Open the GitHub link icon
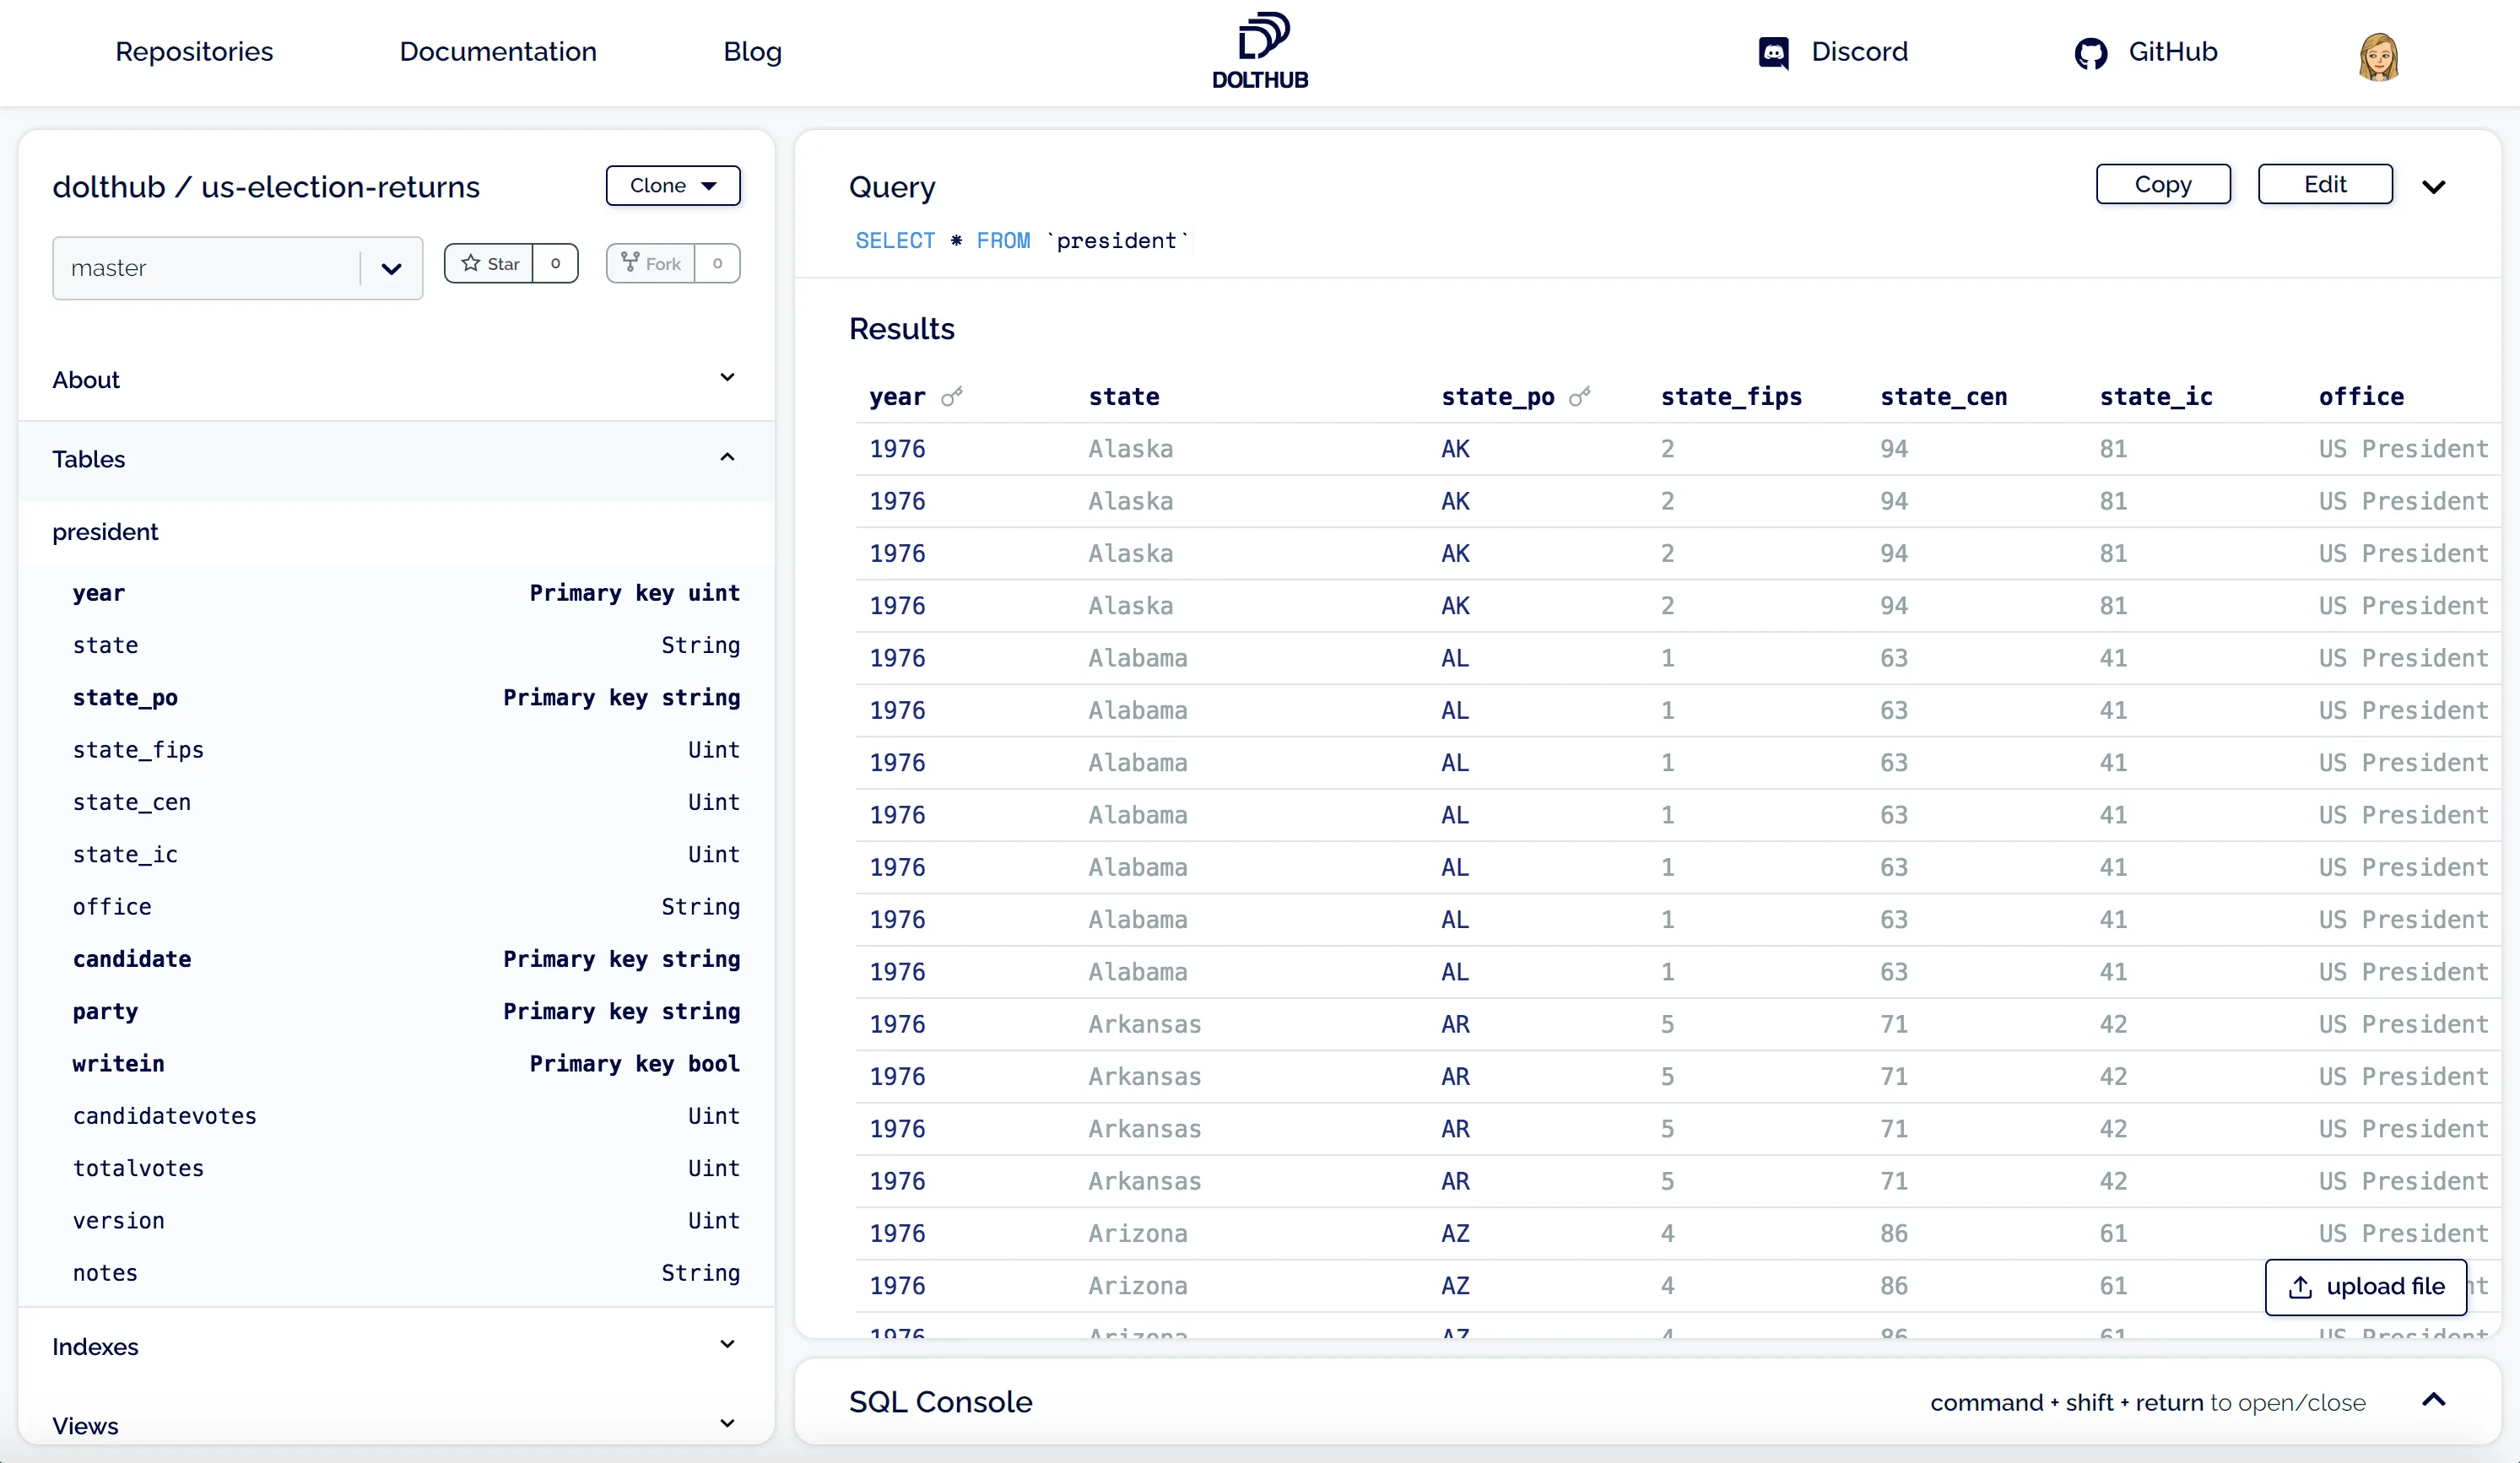The image size is (2520, 1463). tap(2090, 52)
